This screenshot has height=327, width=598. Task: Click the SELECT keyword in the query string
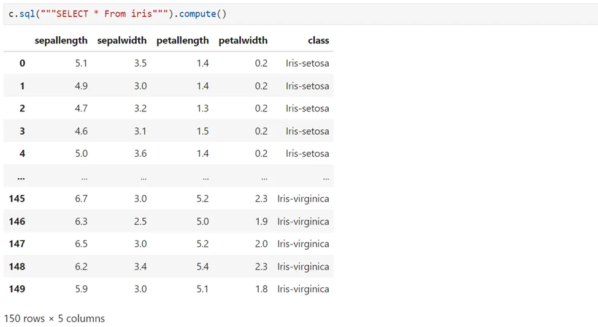(x=72, y=14)
